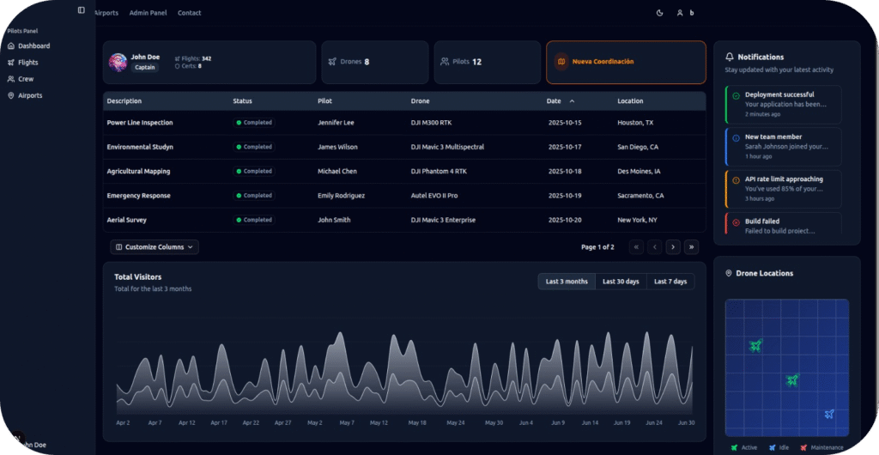Click the blue idle drone on map

point(829,414)
